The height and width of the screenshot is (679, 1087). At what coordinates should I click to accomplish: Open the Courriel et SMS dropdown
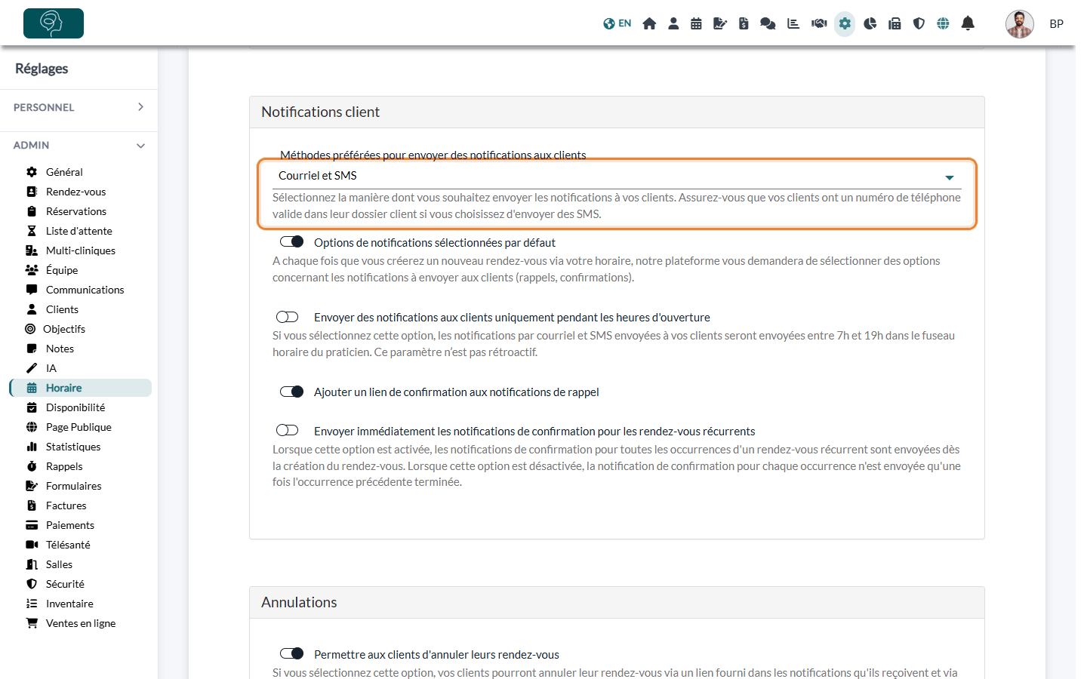pos(617,176)
